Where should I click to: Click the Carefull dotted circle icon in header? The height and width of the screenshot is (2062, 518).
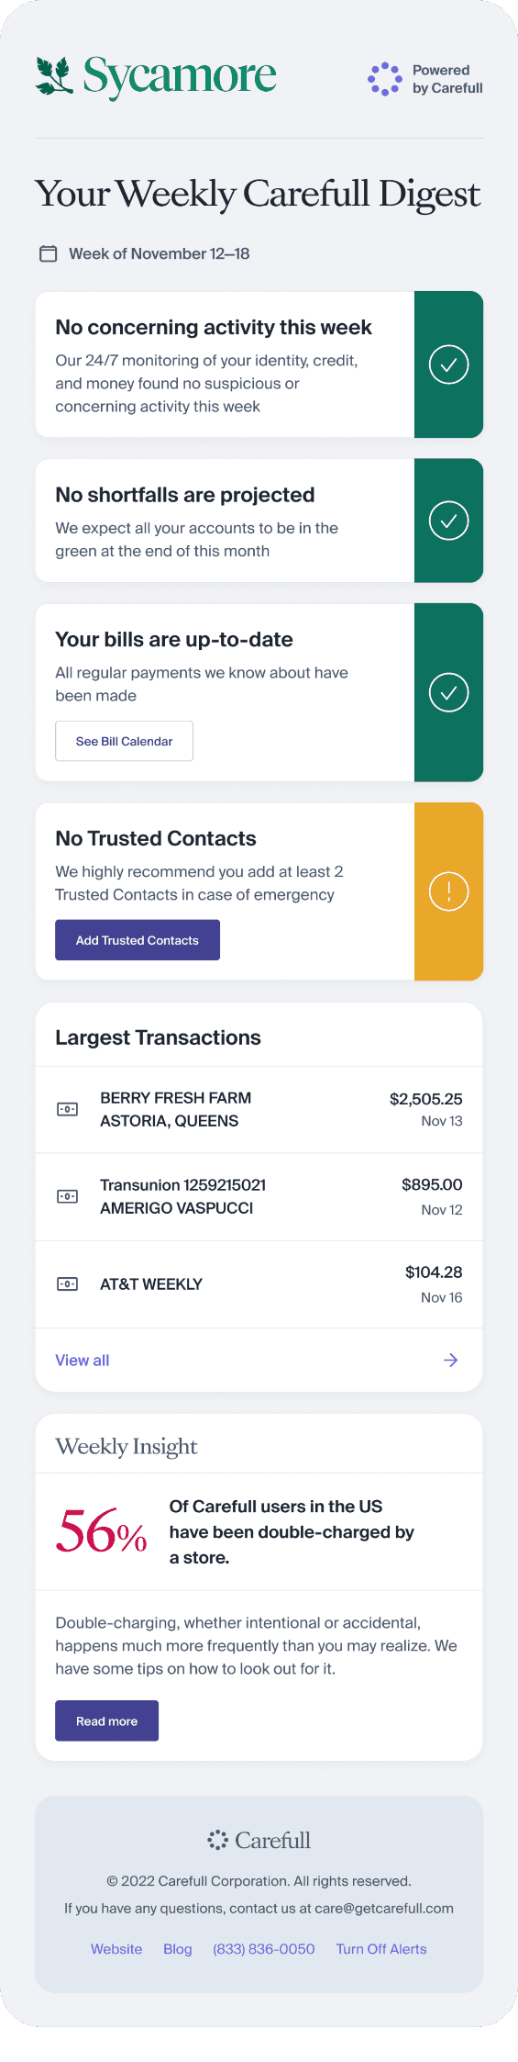pos(385,79)
